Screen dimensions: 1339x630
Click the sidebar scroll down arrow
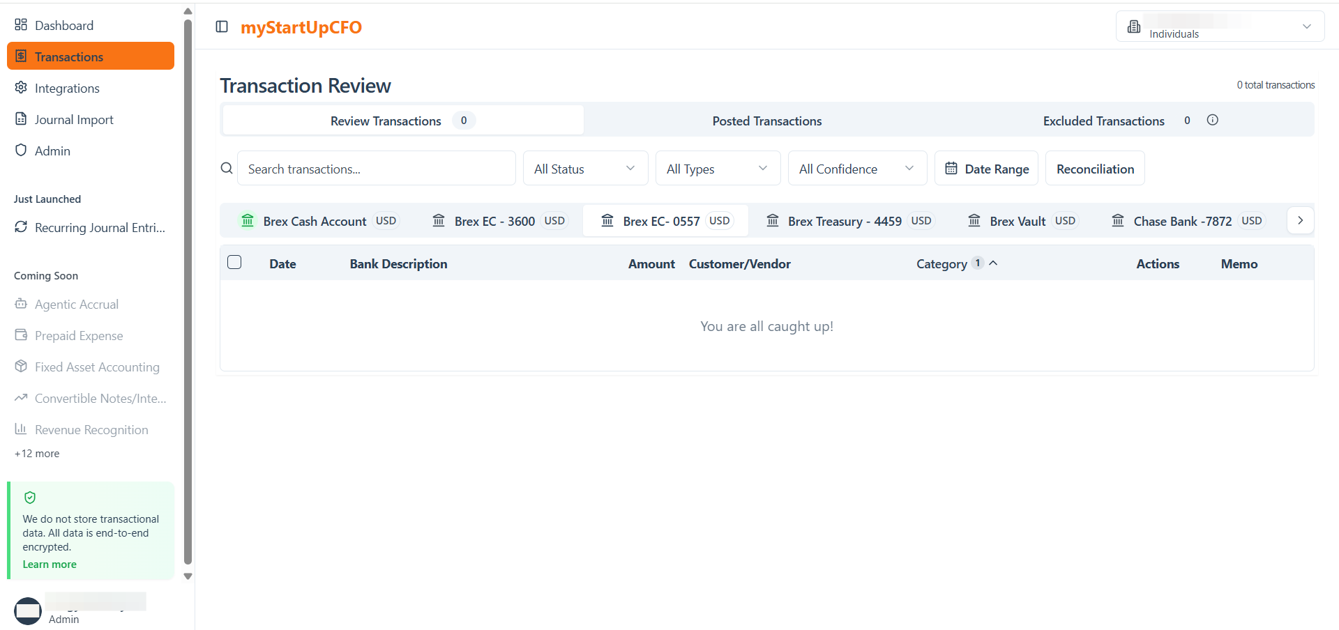188,576
